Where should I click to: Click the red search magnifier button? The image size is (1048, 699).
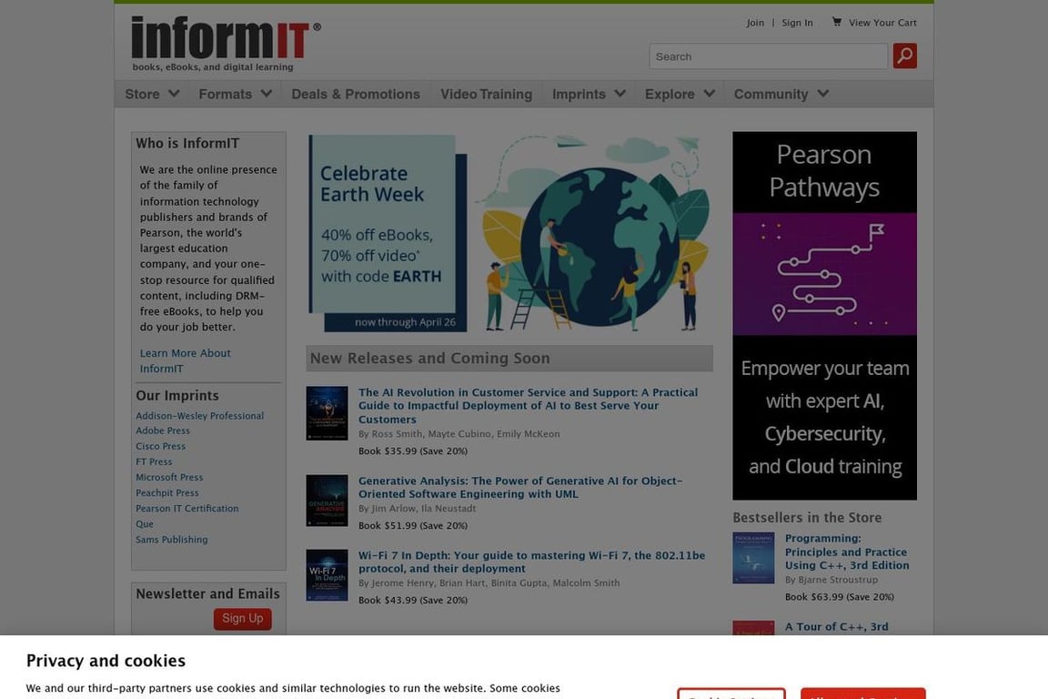904,56
